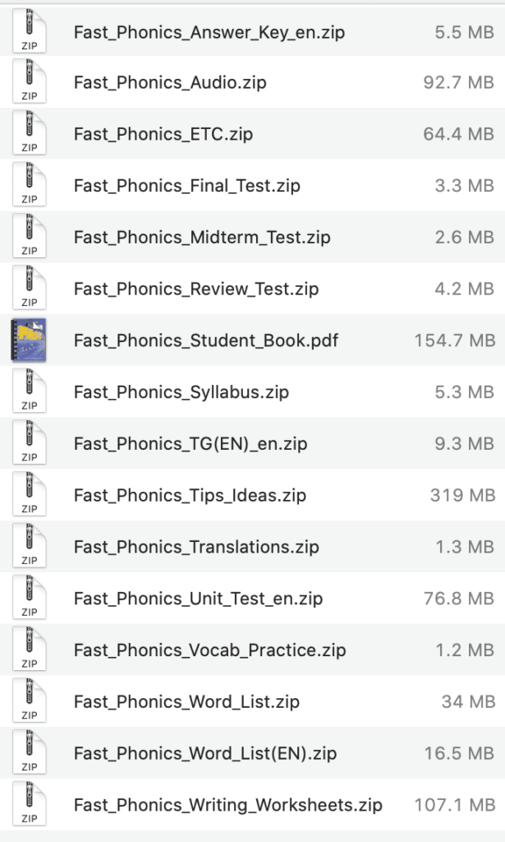
Task: Click the 92.7 MB size label
Action: click(457, 84)
